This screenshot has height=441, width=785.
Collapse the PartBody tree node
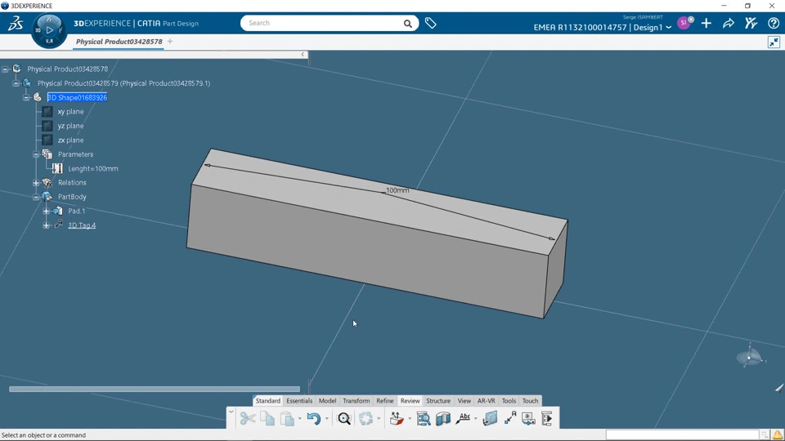click(x=36, y=197)
